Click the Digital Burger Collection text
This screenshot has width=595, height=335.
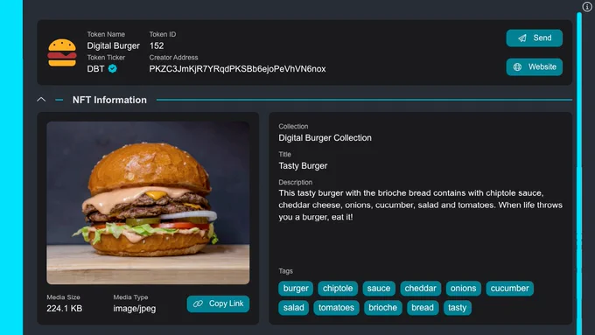point(325,138)
